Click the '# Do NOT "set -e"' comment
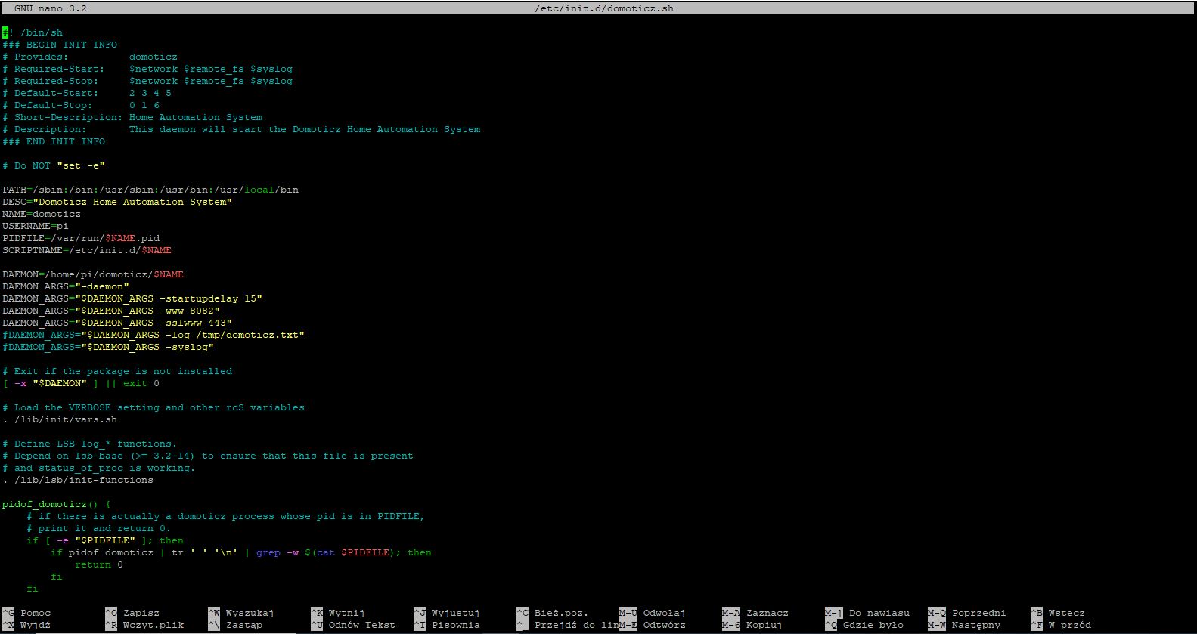1197x634 pixels. point(54,165)
